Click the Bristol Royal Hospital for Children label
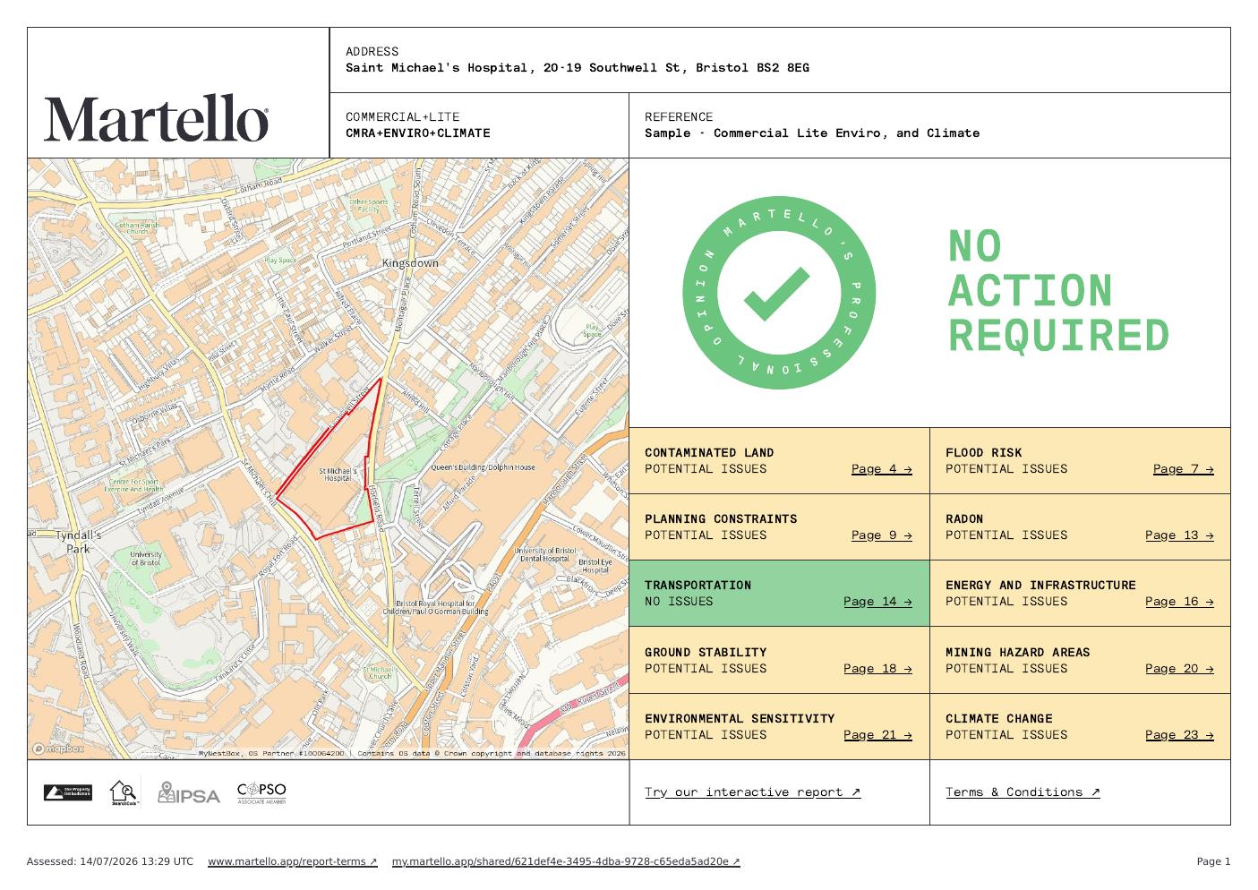 (x=436, y=608)
